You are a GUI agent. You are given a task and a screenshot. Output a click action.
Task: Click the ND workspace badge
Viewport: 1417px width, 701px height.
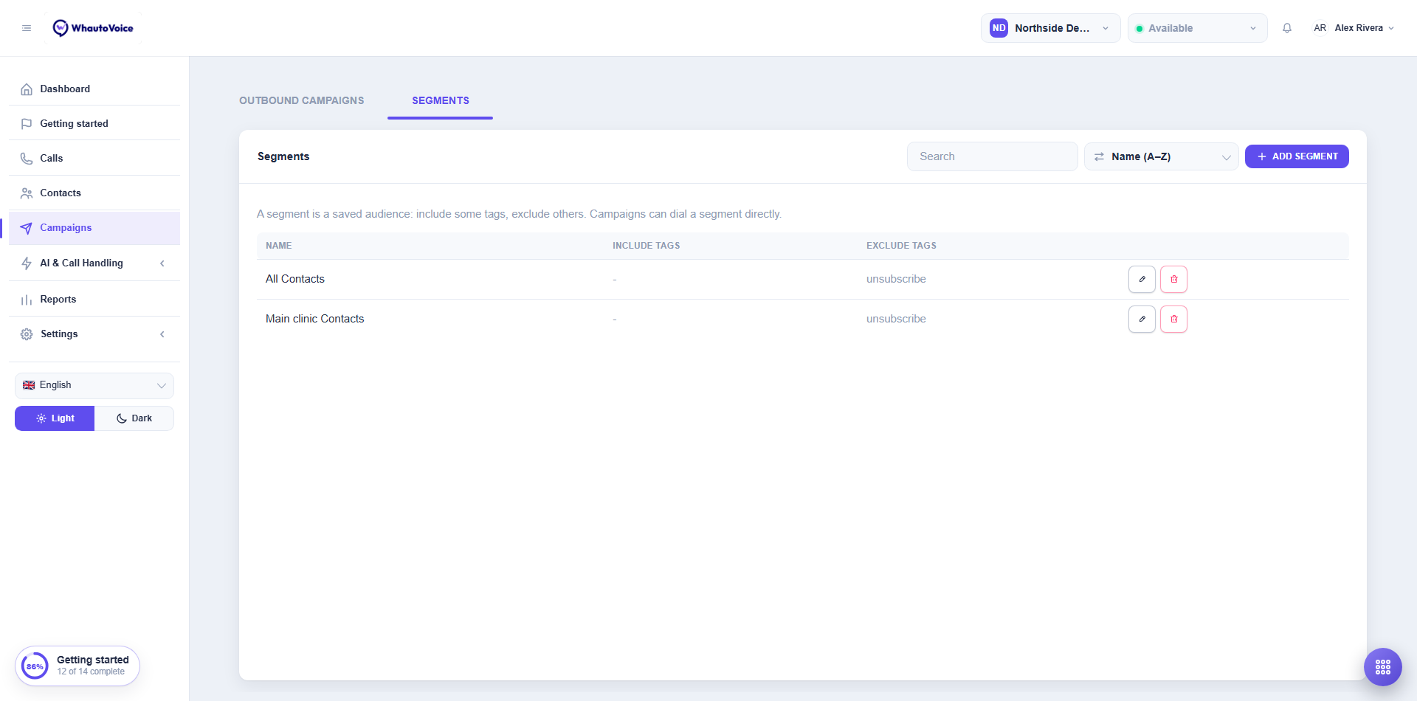999,28
